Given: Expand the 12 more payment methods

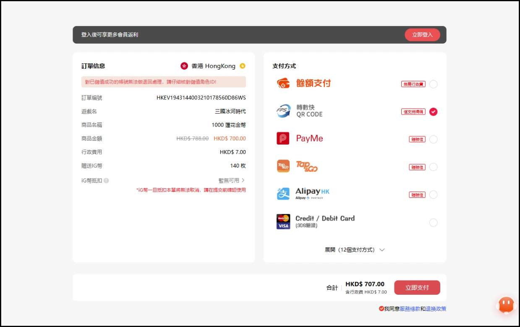Looking at the screenshot, I should [x=355, y=250].
